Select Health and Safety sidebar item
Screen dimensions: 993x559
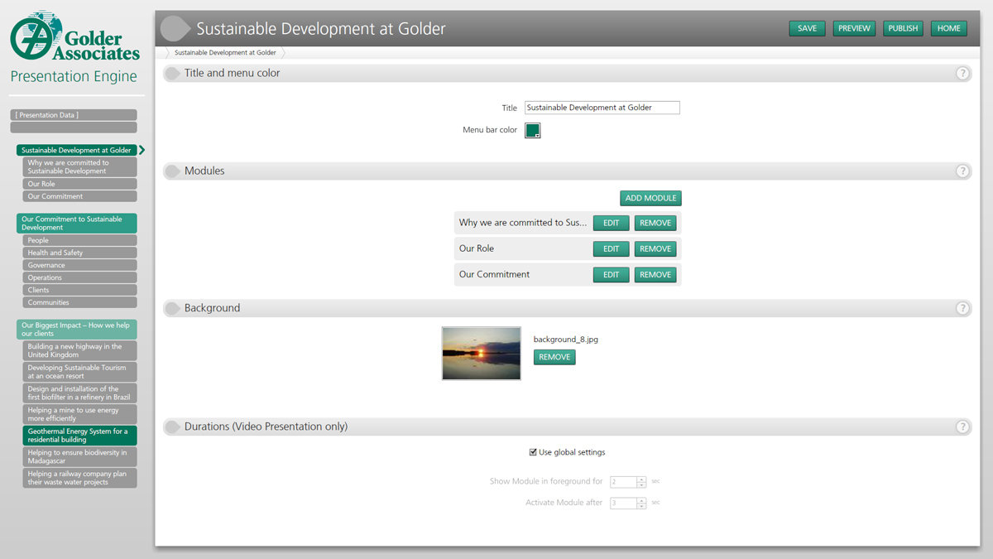[x=79, y=253]
